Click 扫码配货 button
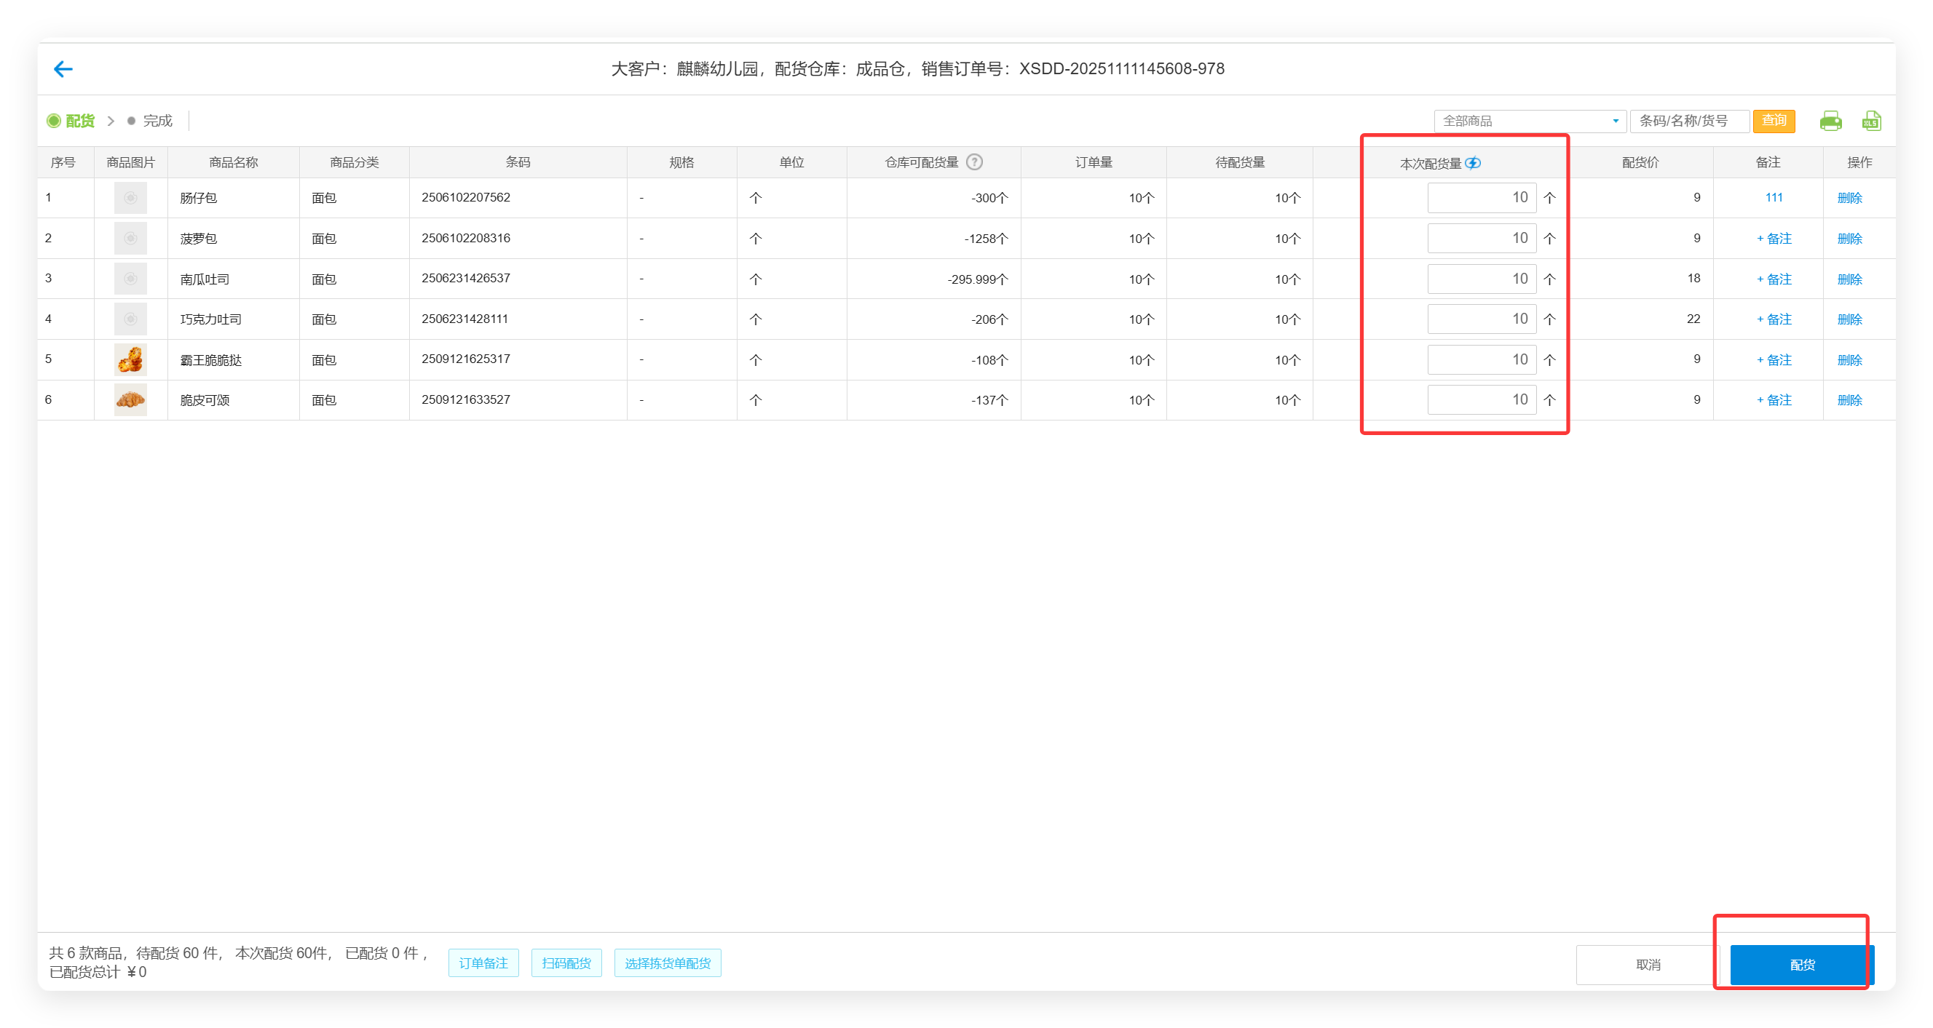The height and width of the screenshot is (1028, 1933). [566, 963]
